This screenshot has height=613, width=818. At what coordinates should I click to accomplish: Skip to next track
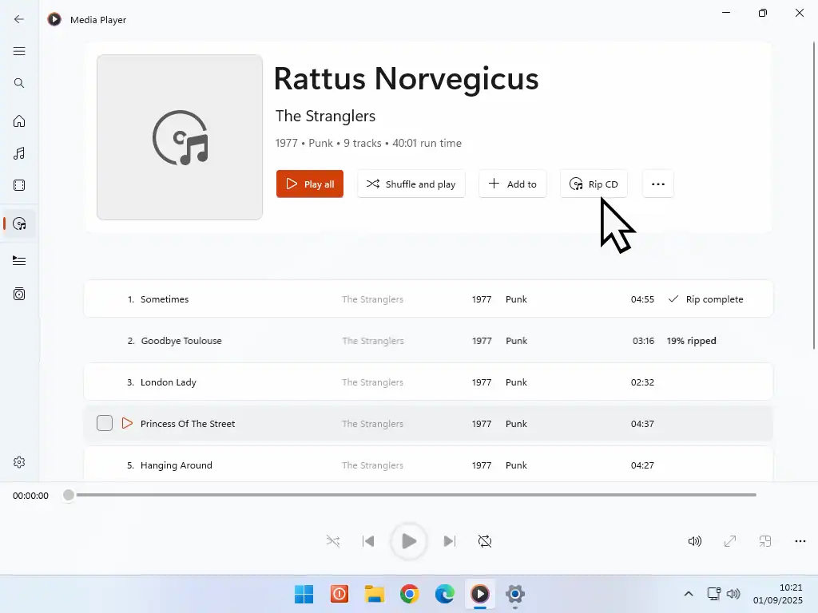[x=449, y=541]
